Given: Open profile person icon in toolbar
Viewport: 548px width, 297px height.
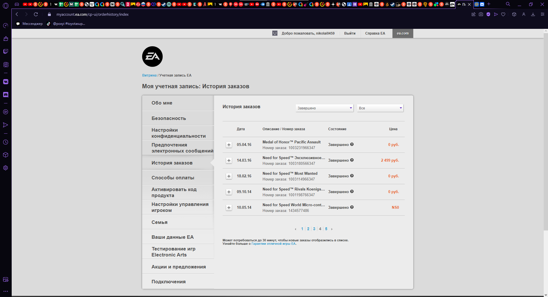Looking at the screenshot, I should tap(524, 14).
